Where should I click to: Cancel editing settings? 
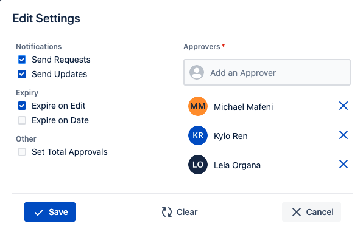311,212
